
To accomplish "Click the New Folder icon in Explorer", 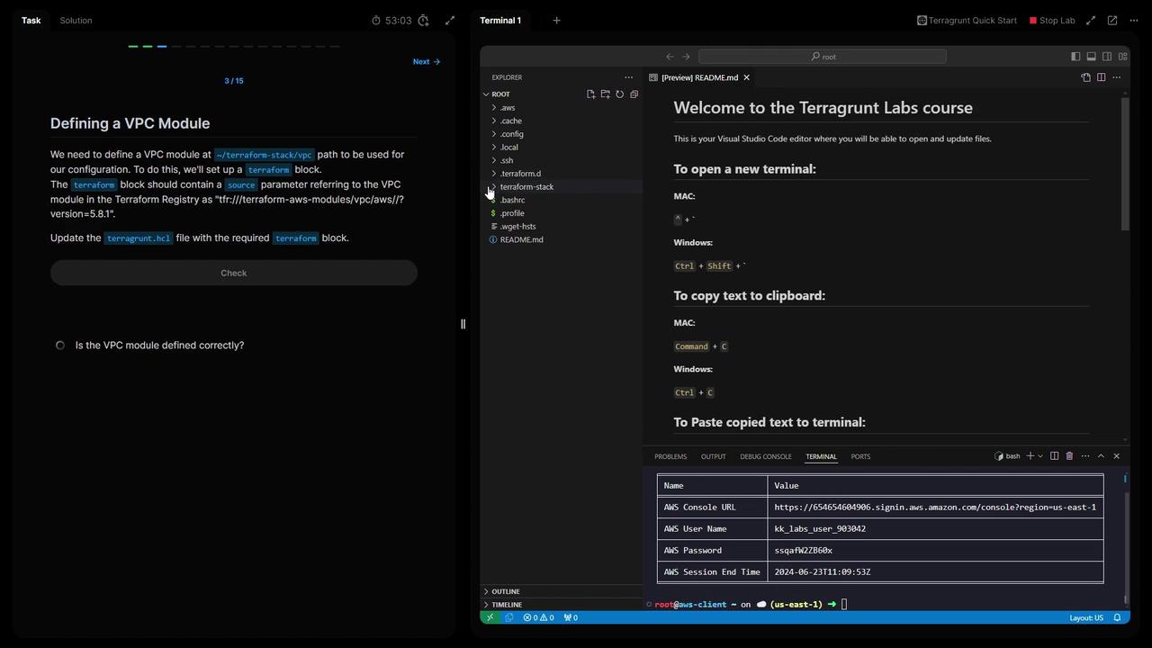I will 605,94.
